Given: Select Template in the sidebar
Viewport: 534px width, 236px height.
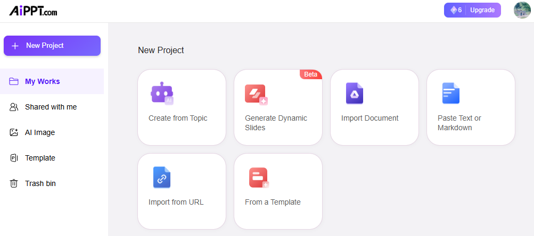Looking at the screenshot, I should tap(40, 158).
